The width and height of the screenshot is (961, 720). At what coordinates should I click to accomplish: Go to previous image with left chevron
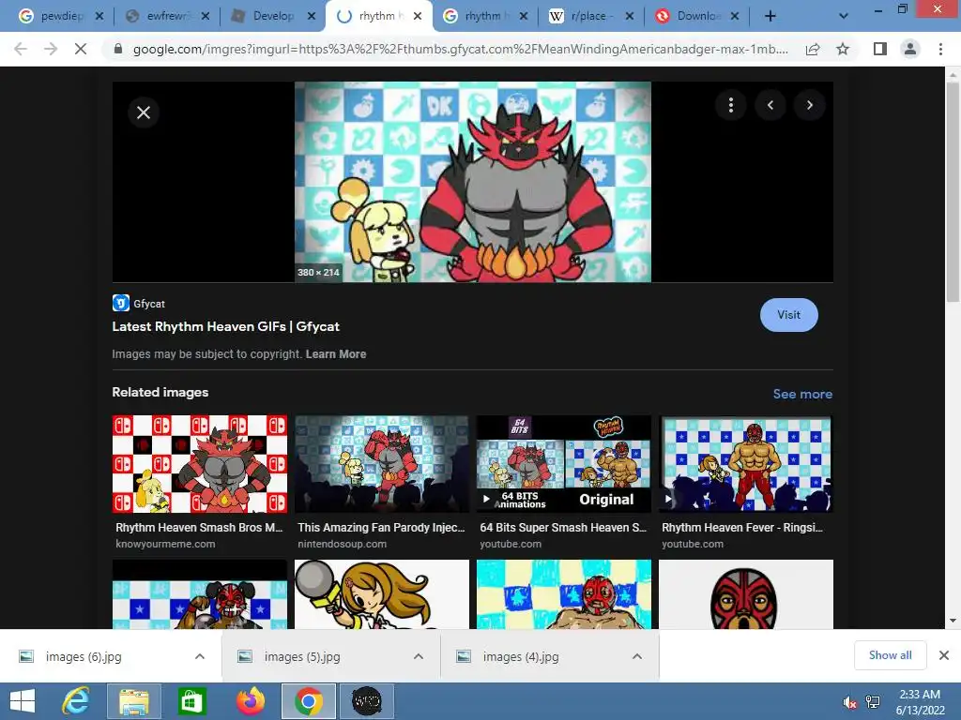[x=770, y=105]
